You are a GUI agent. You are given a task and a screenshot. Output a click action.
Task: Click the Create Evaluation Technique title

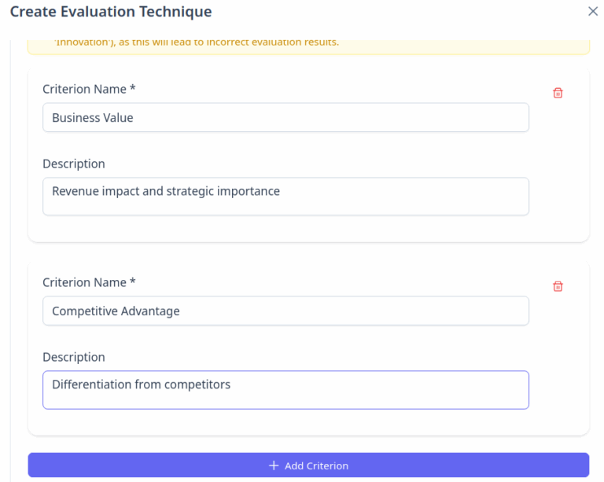coord(111,12)
